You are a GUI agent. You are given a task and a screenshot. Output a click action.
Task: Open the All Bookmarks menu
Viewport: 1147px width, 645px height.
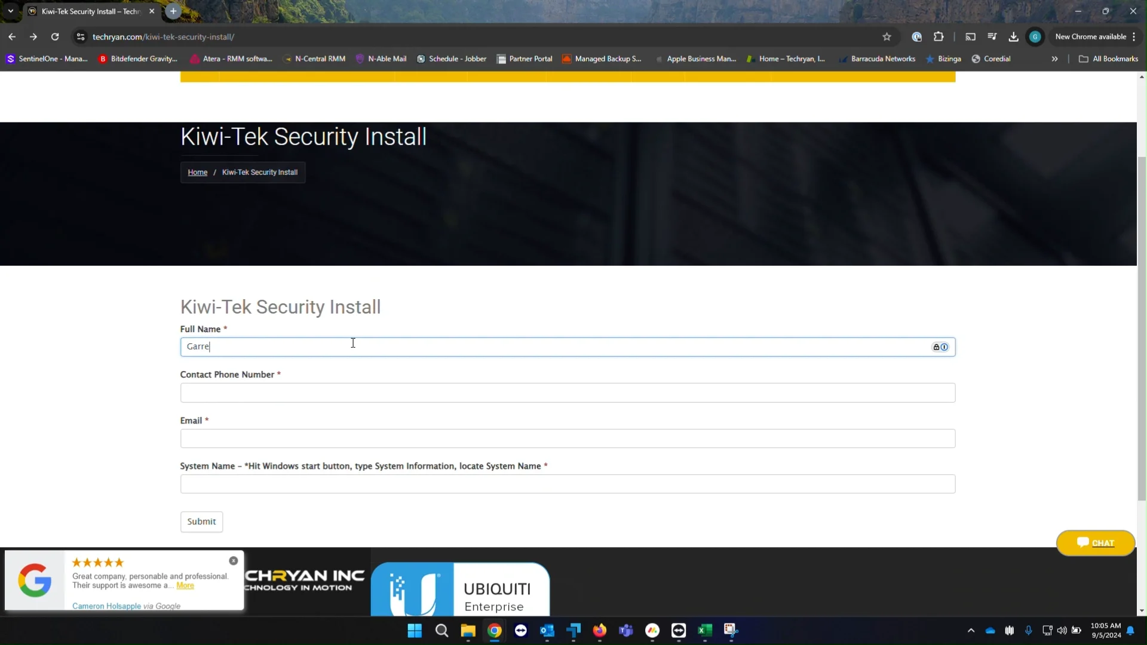click(x=1108, y=59)
